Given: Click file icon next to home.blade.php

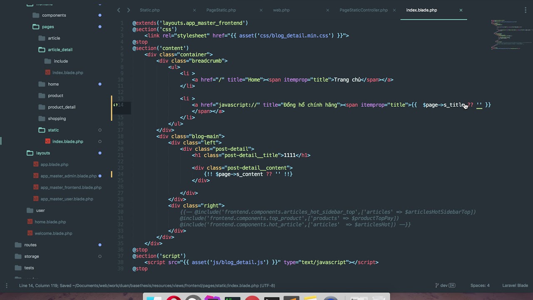Looking at the screenshot, I should point(30,222).
